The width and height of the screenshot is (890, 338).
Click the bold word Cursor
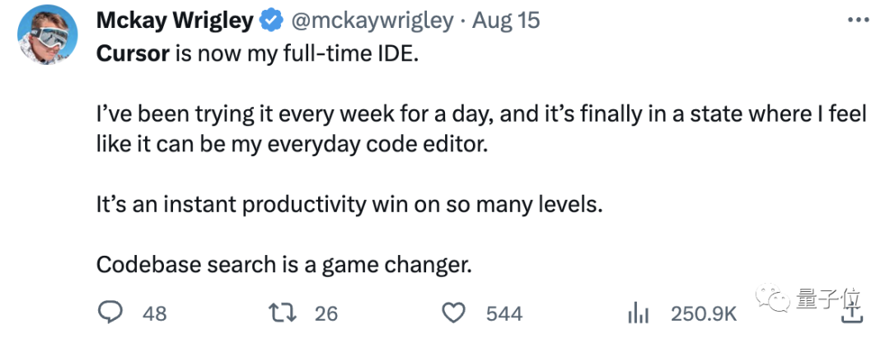pyautogui.click(x=133, y=53)
